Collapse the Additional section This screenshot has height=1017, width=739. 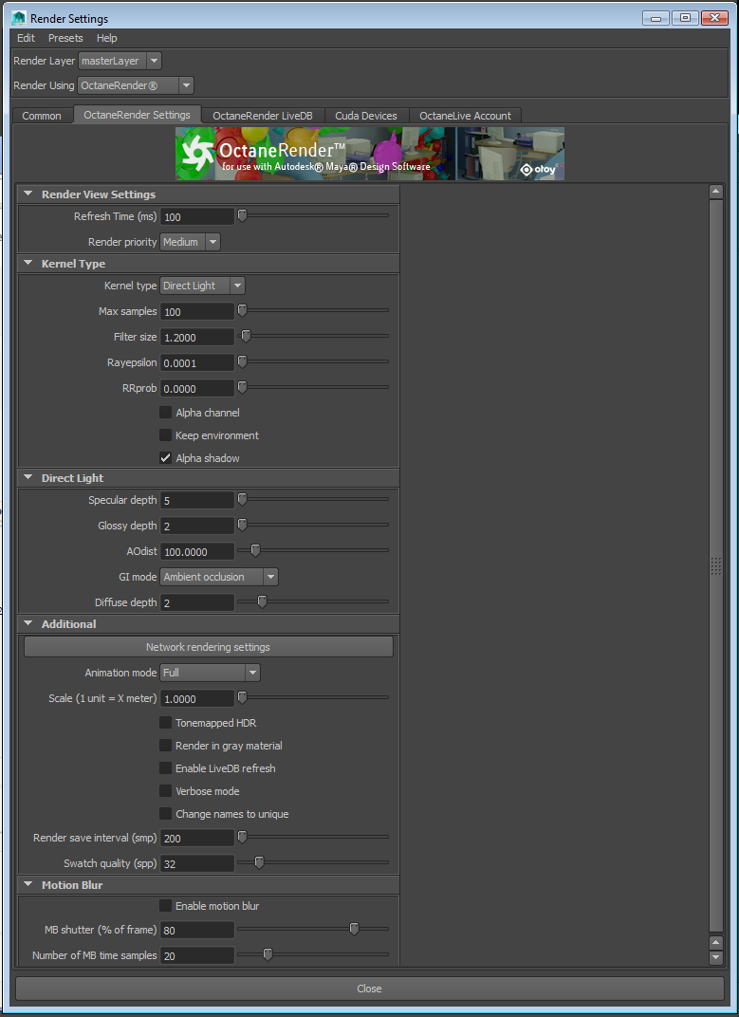pyautogui.click(x=28, y=624)
